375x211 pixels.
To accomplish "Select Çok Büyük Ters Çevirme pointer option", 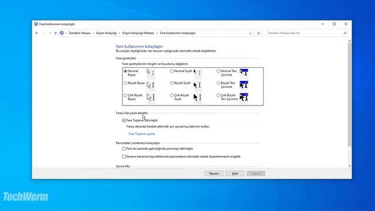I will [218, 95].
